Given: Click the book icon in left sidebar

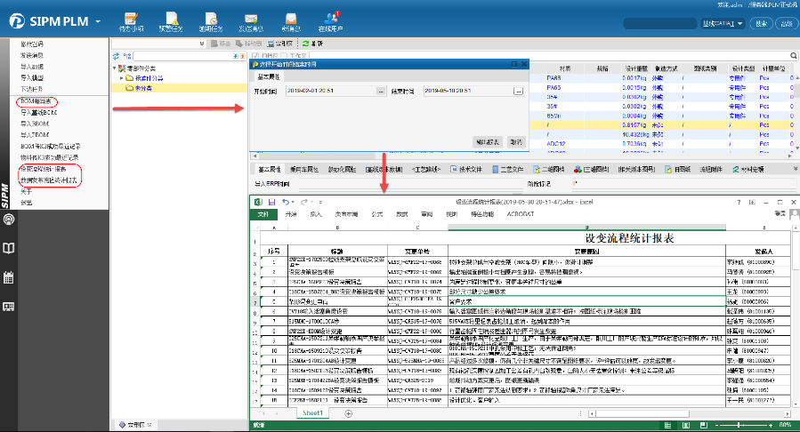Looking at the screenshot, I should (x=8, y=248).
